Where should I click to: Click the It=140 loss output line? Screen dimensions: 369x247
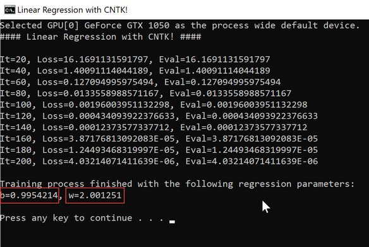click(154, 127)
